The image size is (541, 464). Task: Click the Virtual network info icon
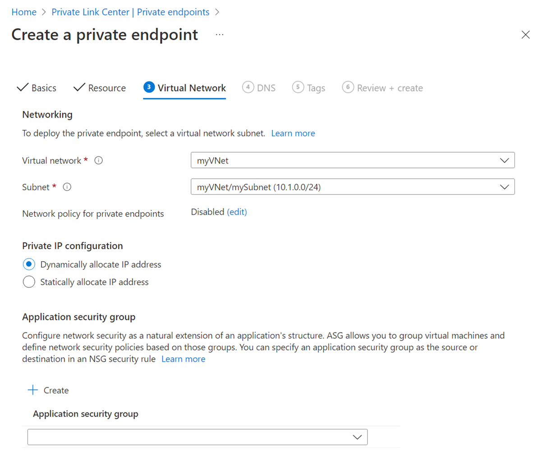click(x=98, y=160)
